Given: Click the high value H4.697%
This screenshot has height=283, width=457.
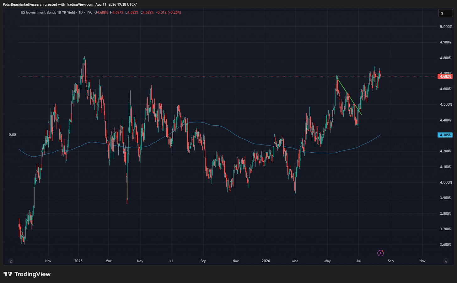Looking at the screenshot, I should click(x=117, y=13).
